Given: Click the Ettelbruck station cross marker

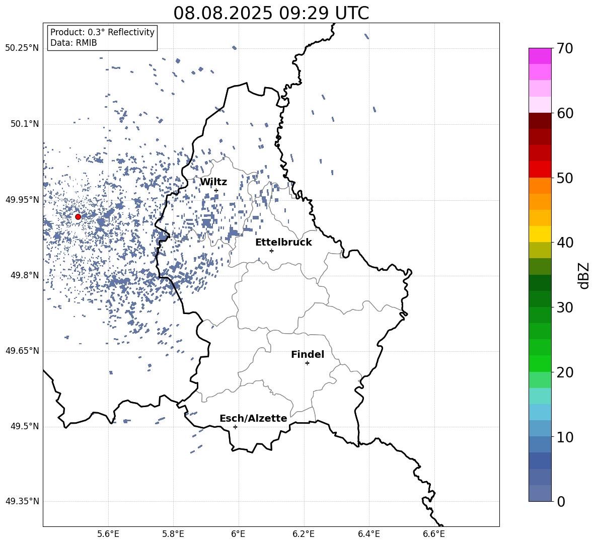Looking at the screenshot, I should click(x=271, y=251).
